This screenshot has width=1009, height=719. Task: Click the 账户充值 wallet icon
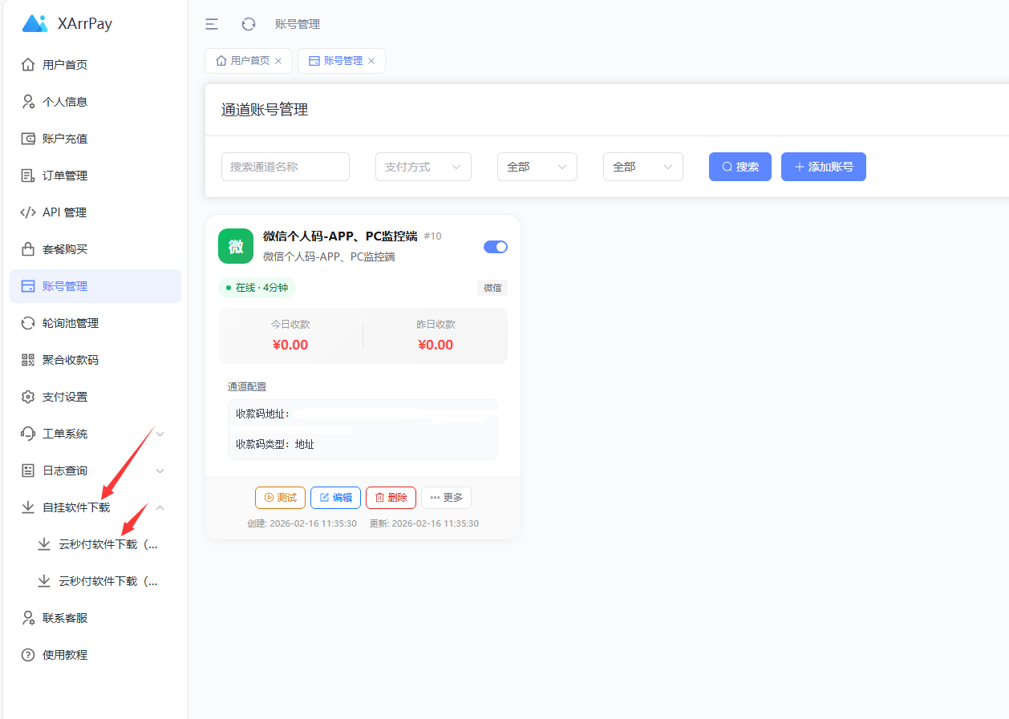(x=28, y=139)
